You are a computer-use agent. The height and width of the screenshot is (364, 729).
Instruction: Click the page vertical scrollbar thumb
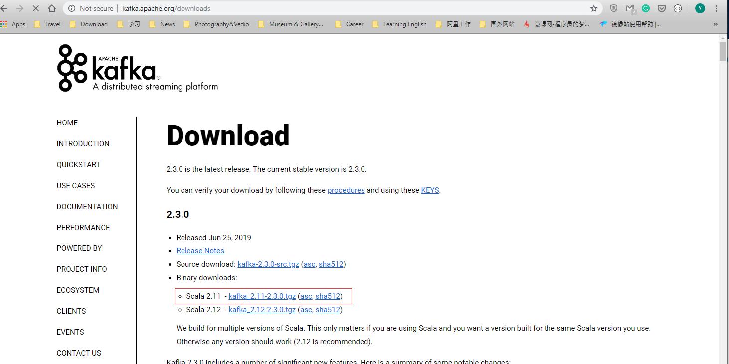pos(723,52)
